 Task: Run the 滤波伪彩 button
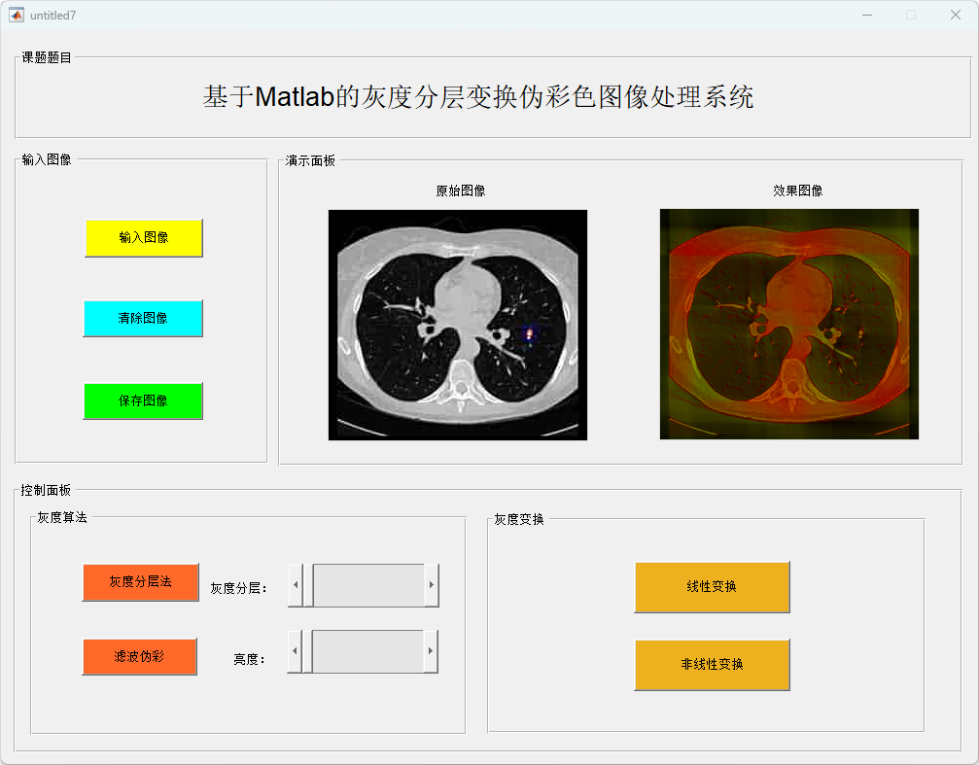(x=139, y=656)
